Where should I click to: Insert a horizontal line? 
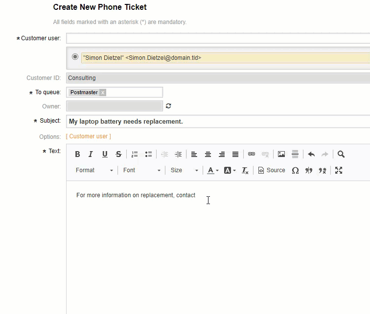tap(295, 154)
